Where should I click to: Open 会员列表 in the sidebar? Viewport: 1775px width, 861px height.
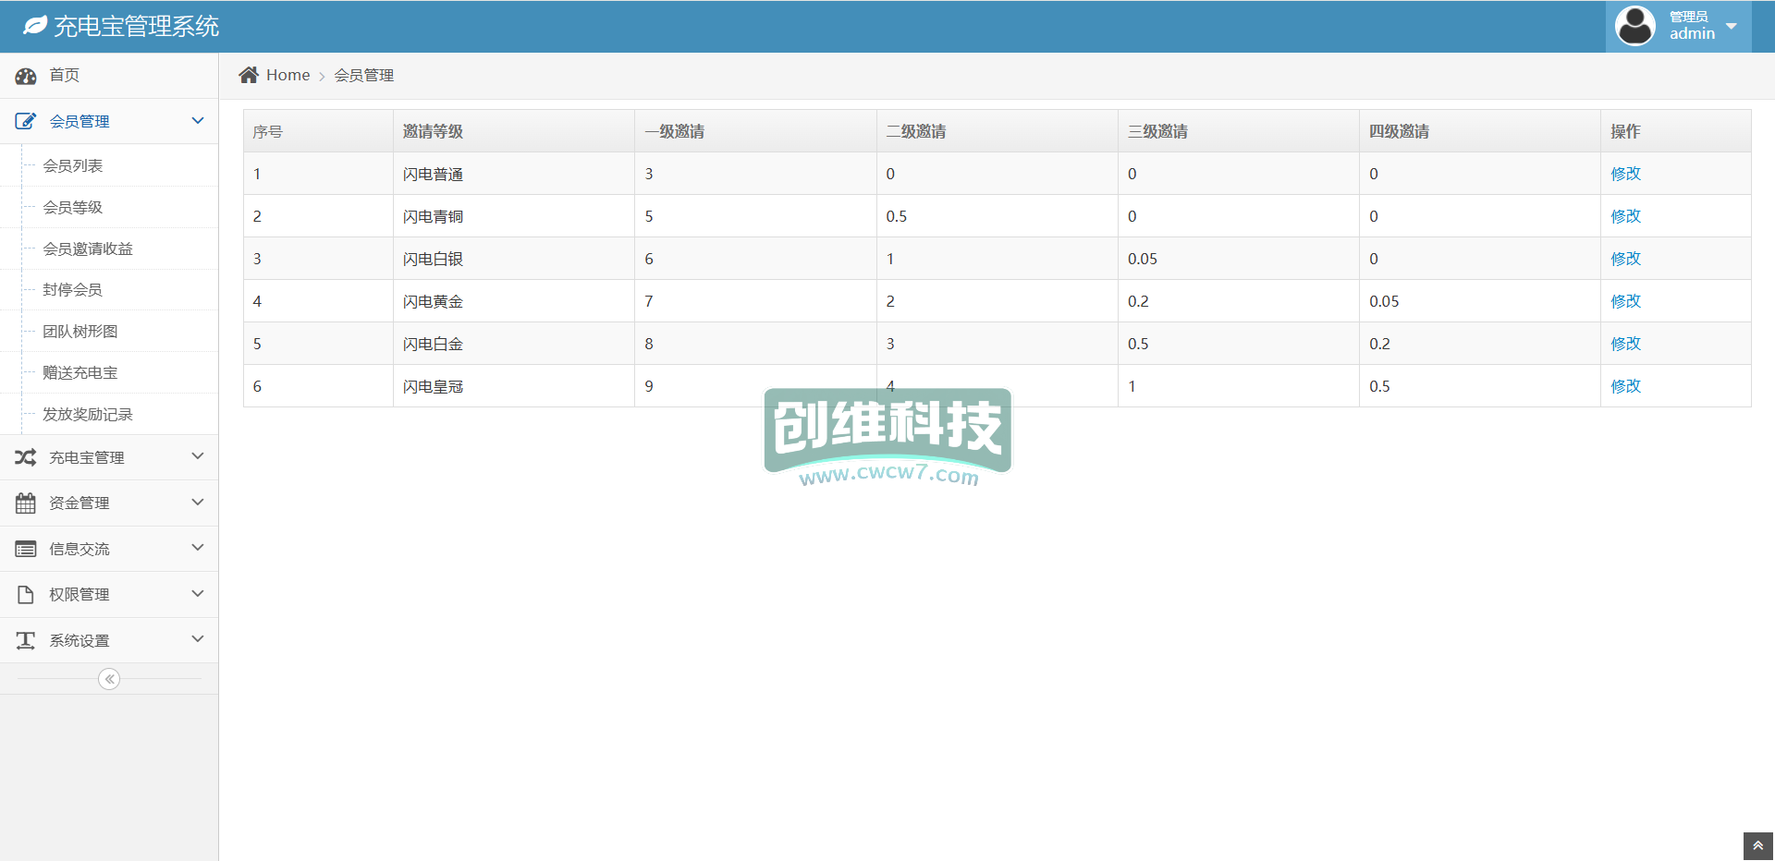(x=73, y=165)
